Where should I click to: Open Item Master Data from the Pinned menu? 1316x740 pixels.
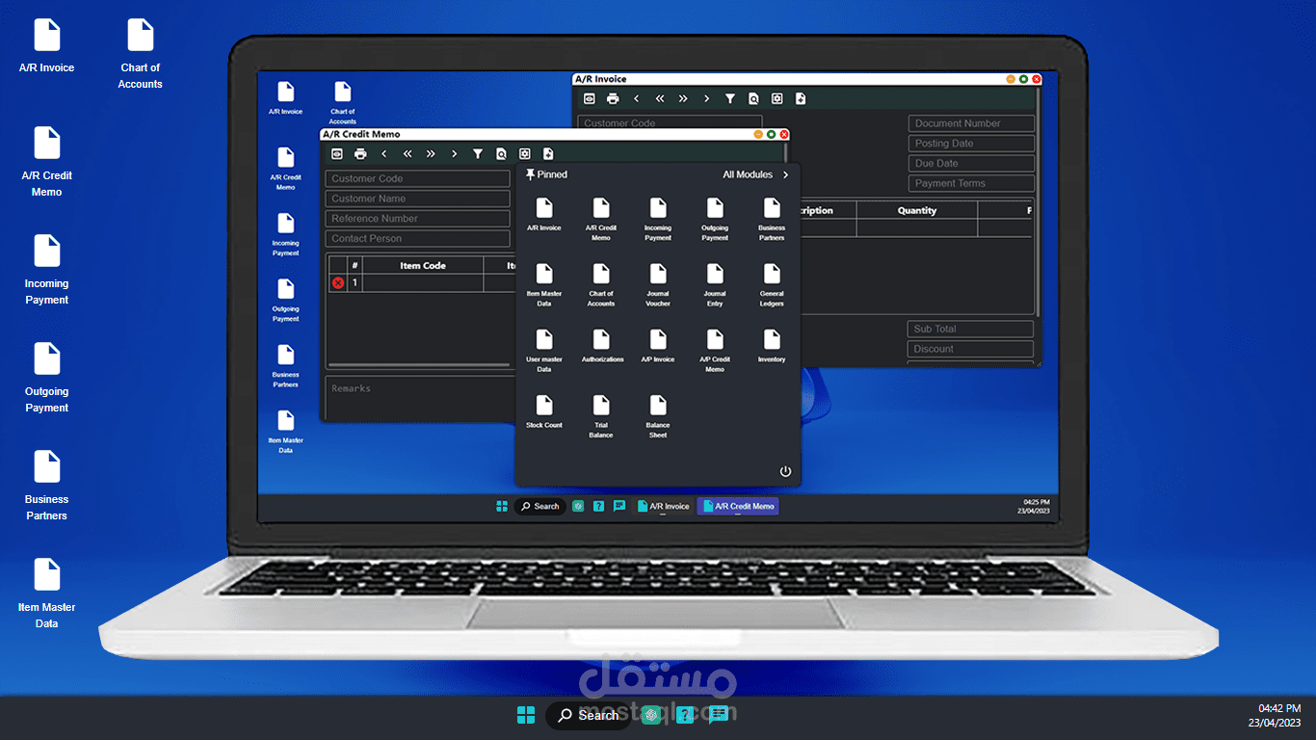pyautogui.click(x=544, y=284)
